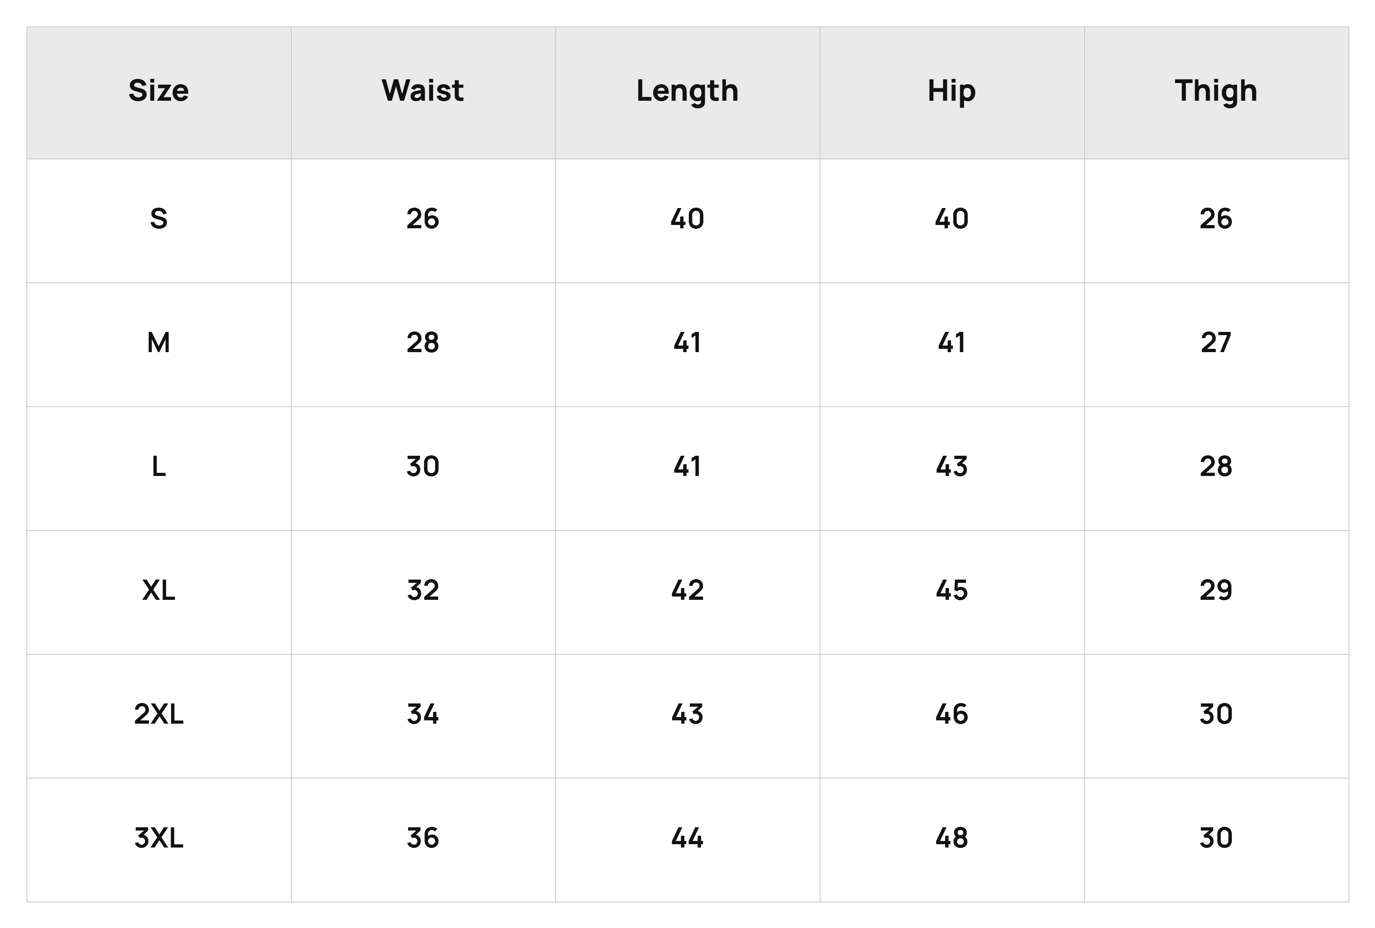This screenshot has width=1375, height=928.
Task: Click the Waist column header
Action: tap(422, 91)
